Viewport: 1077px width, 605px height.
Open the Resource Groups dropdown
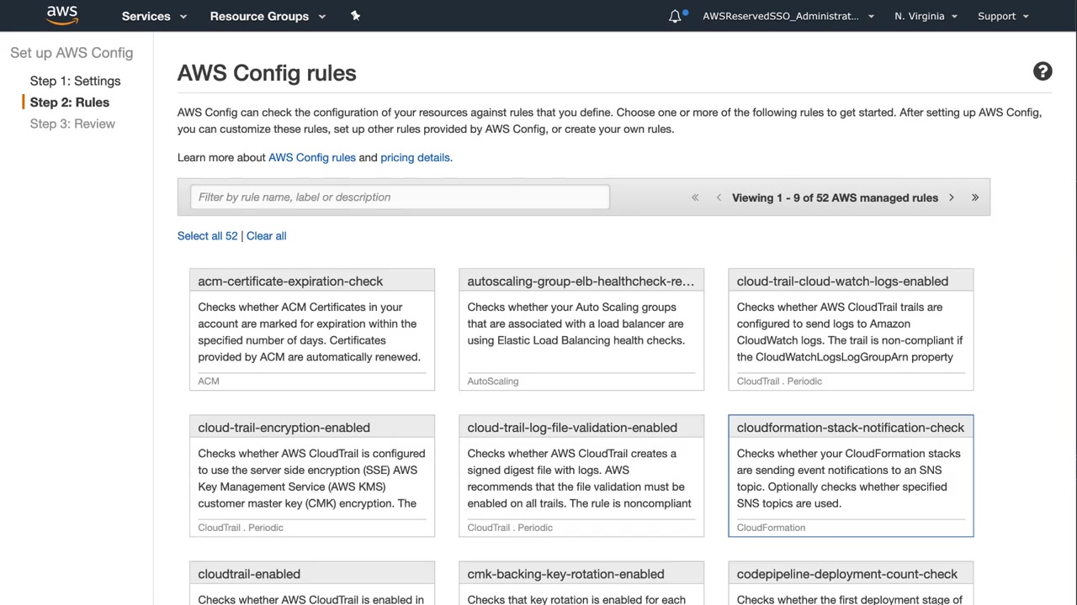pyautogui.click(x=268, y=16)
